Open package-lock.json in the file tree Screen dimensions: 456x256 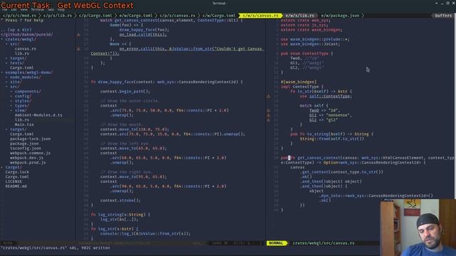click(30, 139)
